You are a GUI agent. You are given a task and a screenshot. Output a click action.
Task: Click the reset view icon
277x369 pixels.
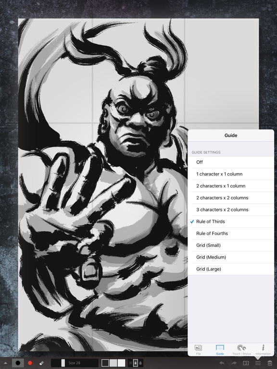246,363
